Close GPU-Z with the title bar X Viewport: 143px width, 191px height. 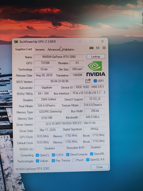(102, 41)
